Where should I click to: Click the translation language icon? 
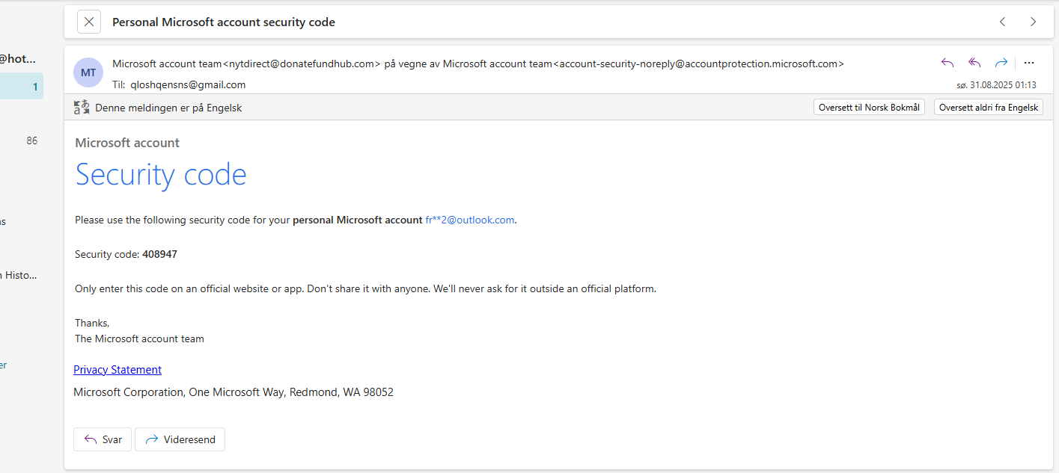pyautogui.click(x=82, y=108)
